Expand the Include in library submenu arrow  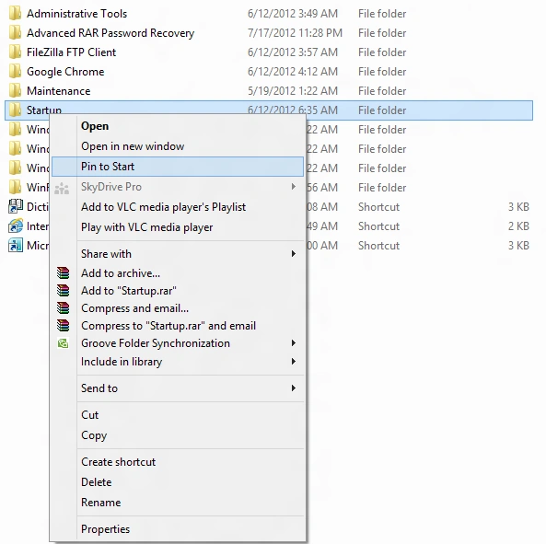[294, 362]
